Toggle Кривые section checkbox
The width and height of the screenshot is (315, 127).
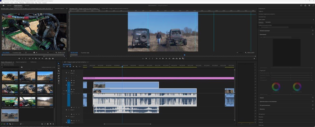pyautogui.click(x=313, y=98)
